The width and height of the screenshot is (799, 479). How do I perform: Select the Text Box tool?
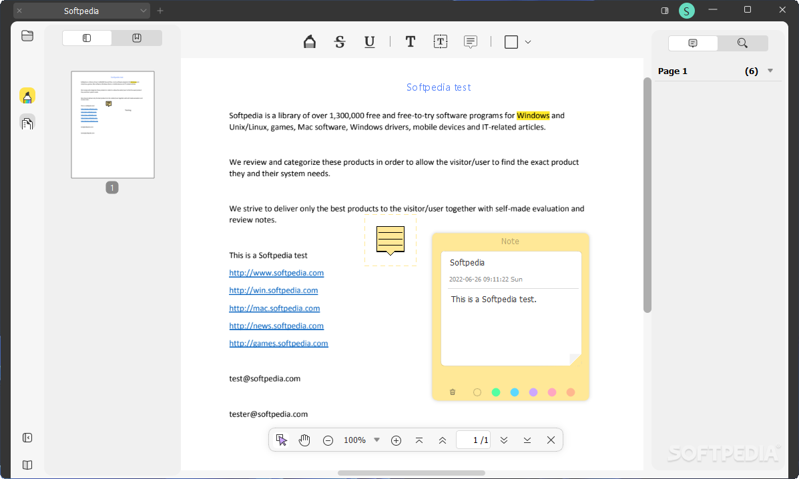(441, 42)
